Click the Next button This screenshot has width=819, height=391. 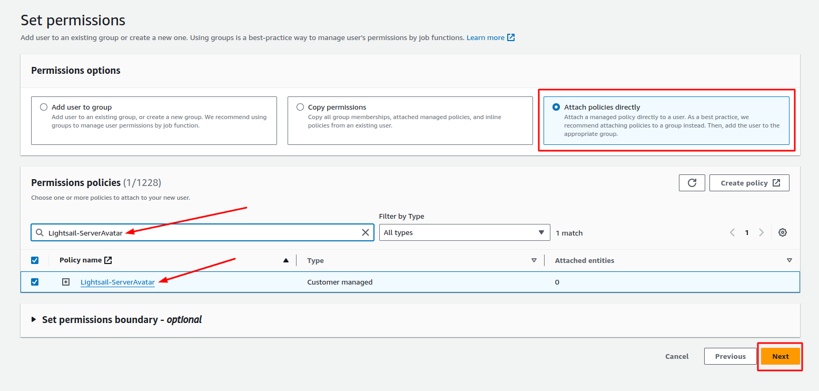[781, 356]
